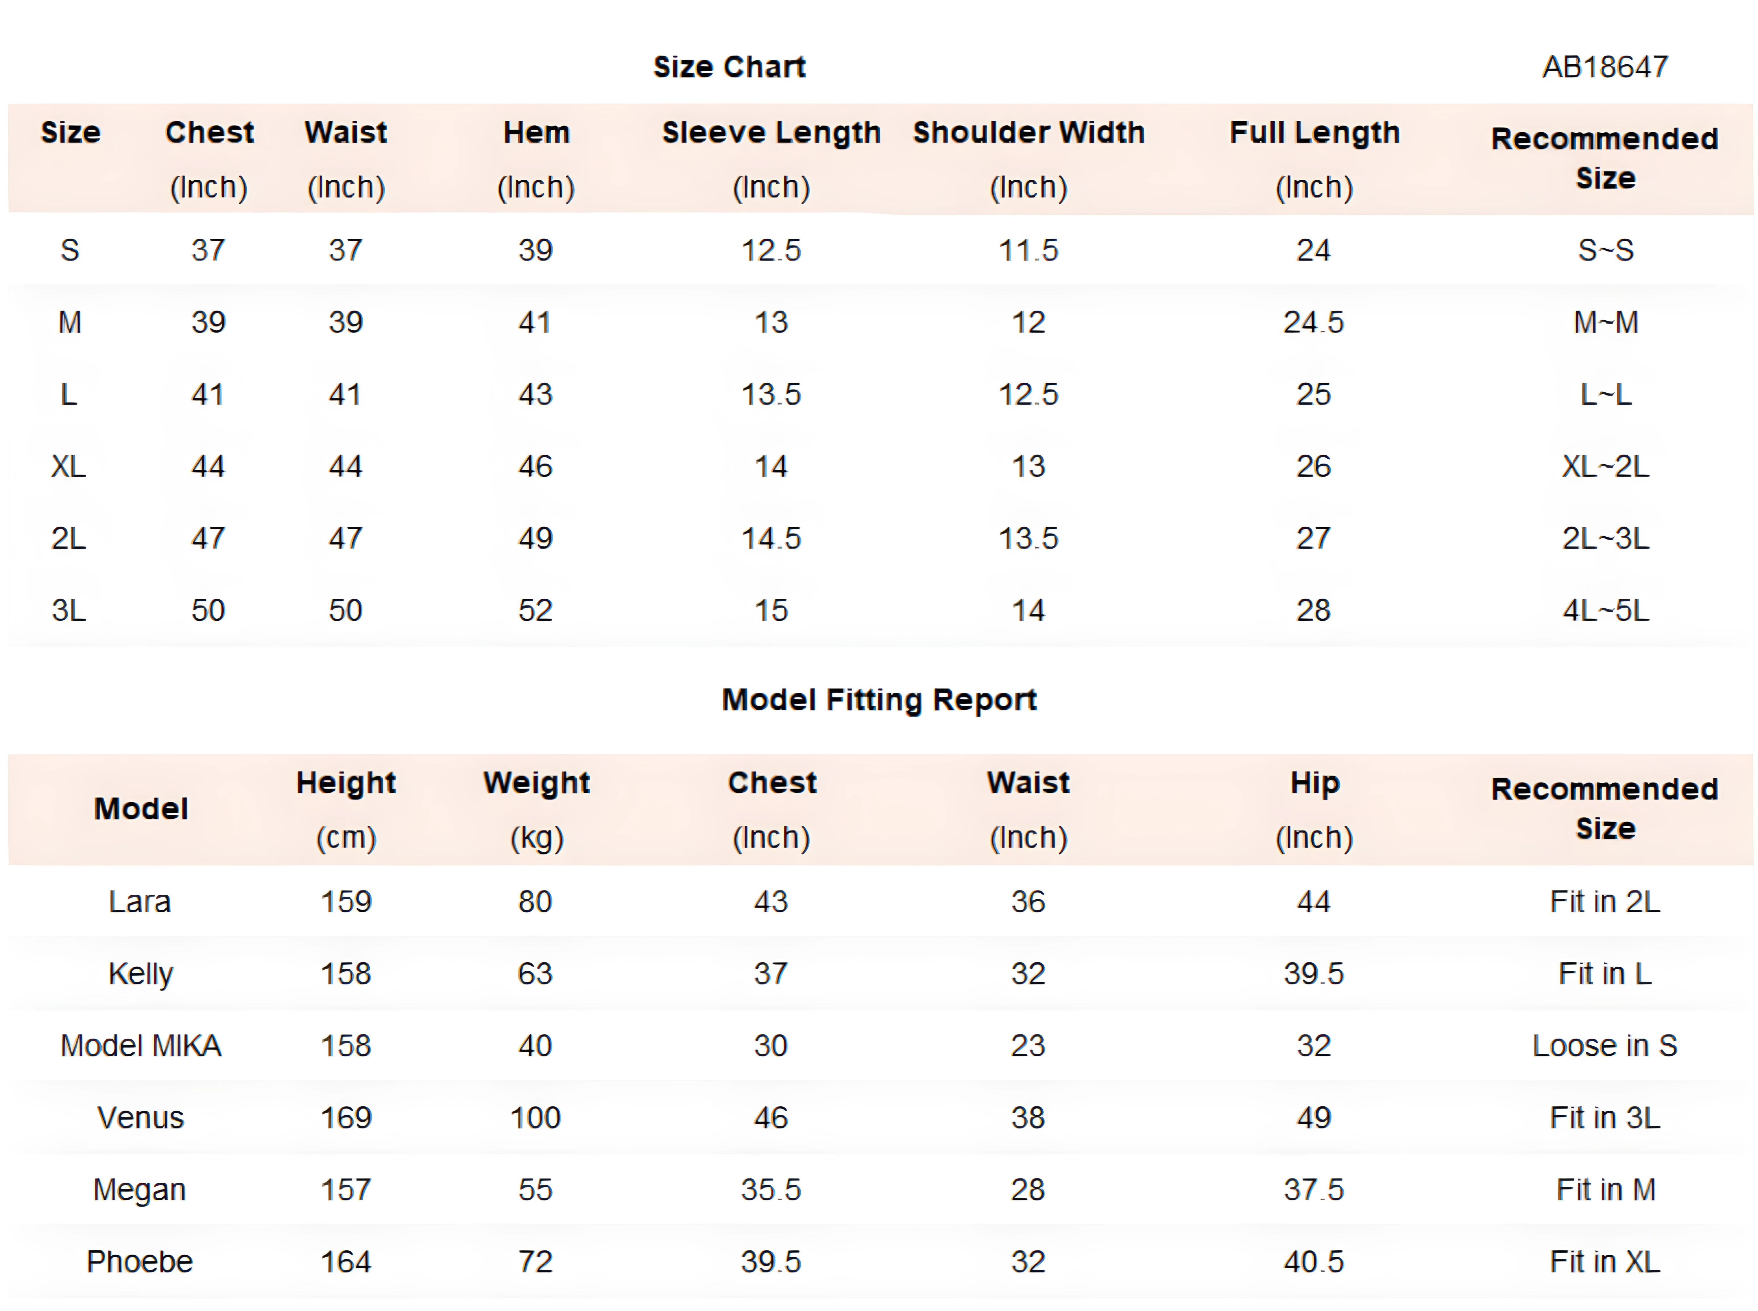Viewport: 1758px width, 1311px height.
Task: Select the model name Lara
Action: [140, 902]
